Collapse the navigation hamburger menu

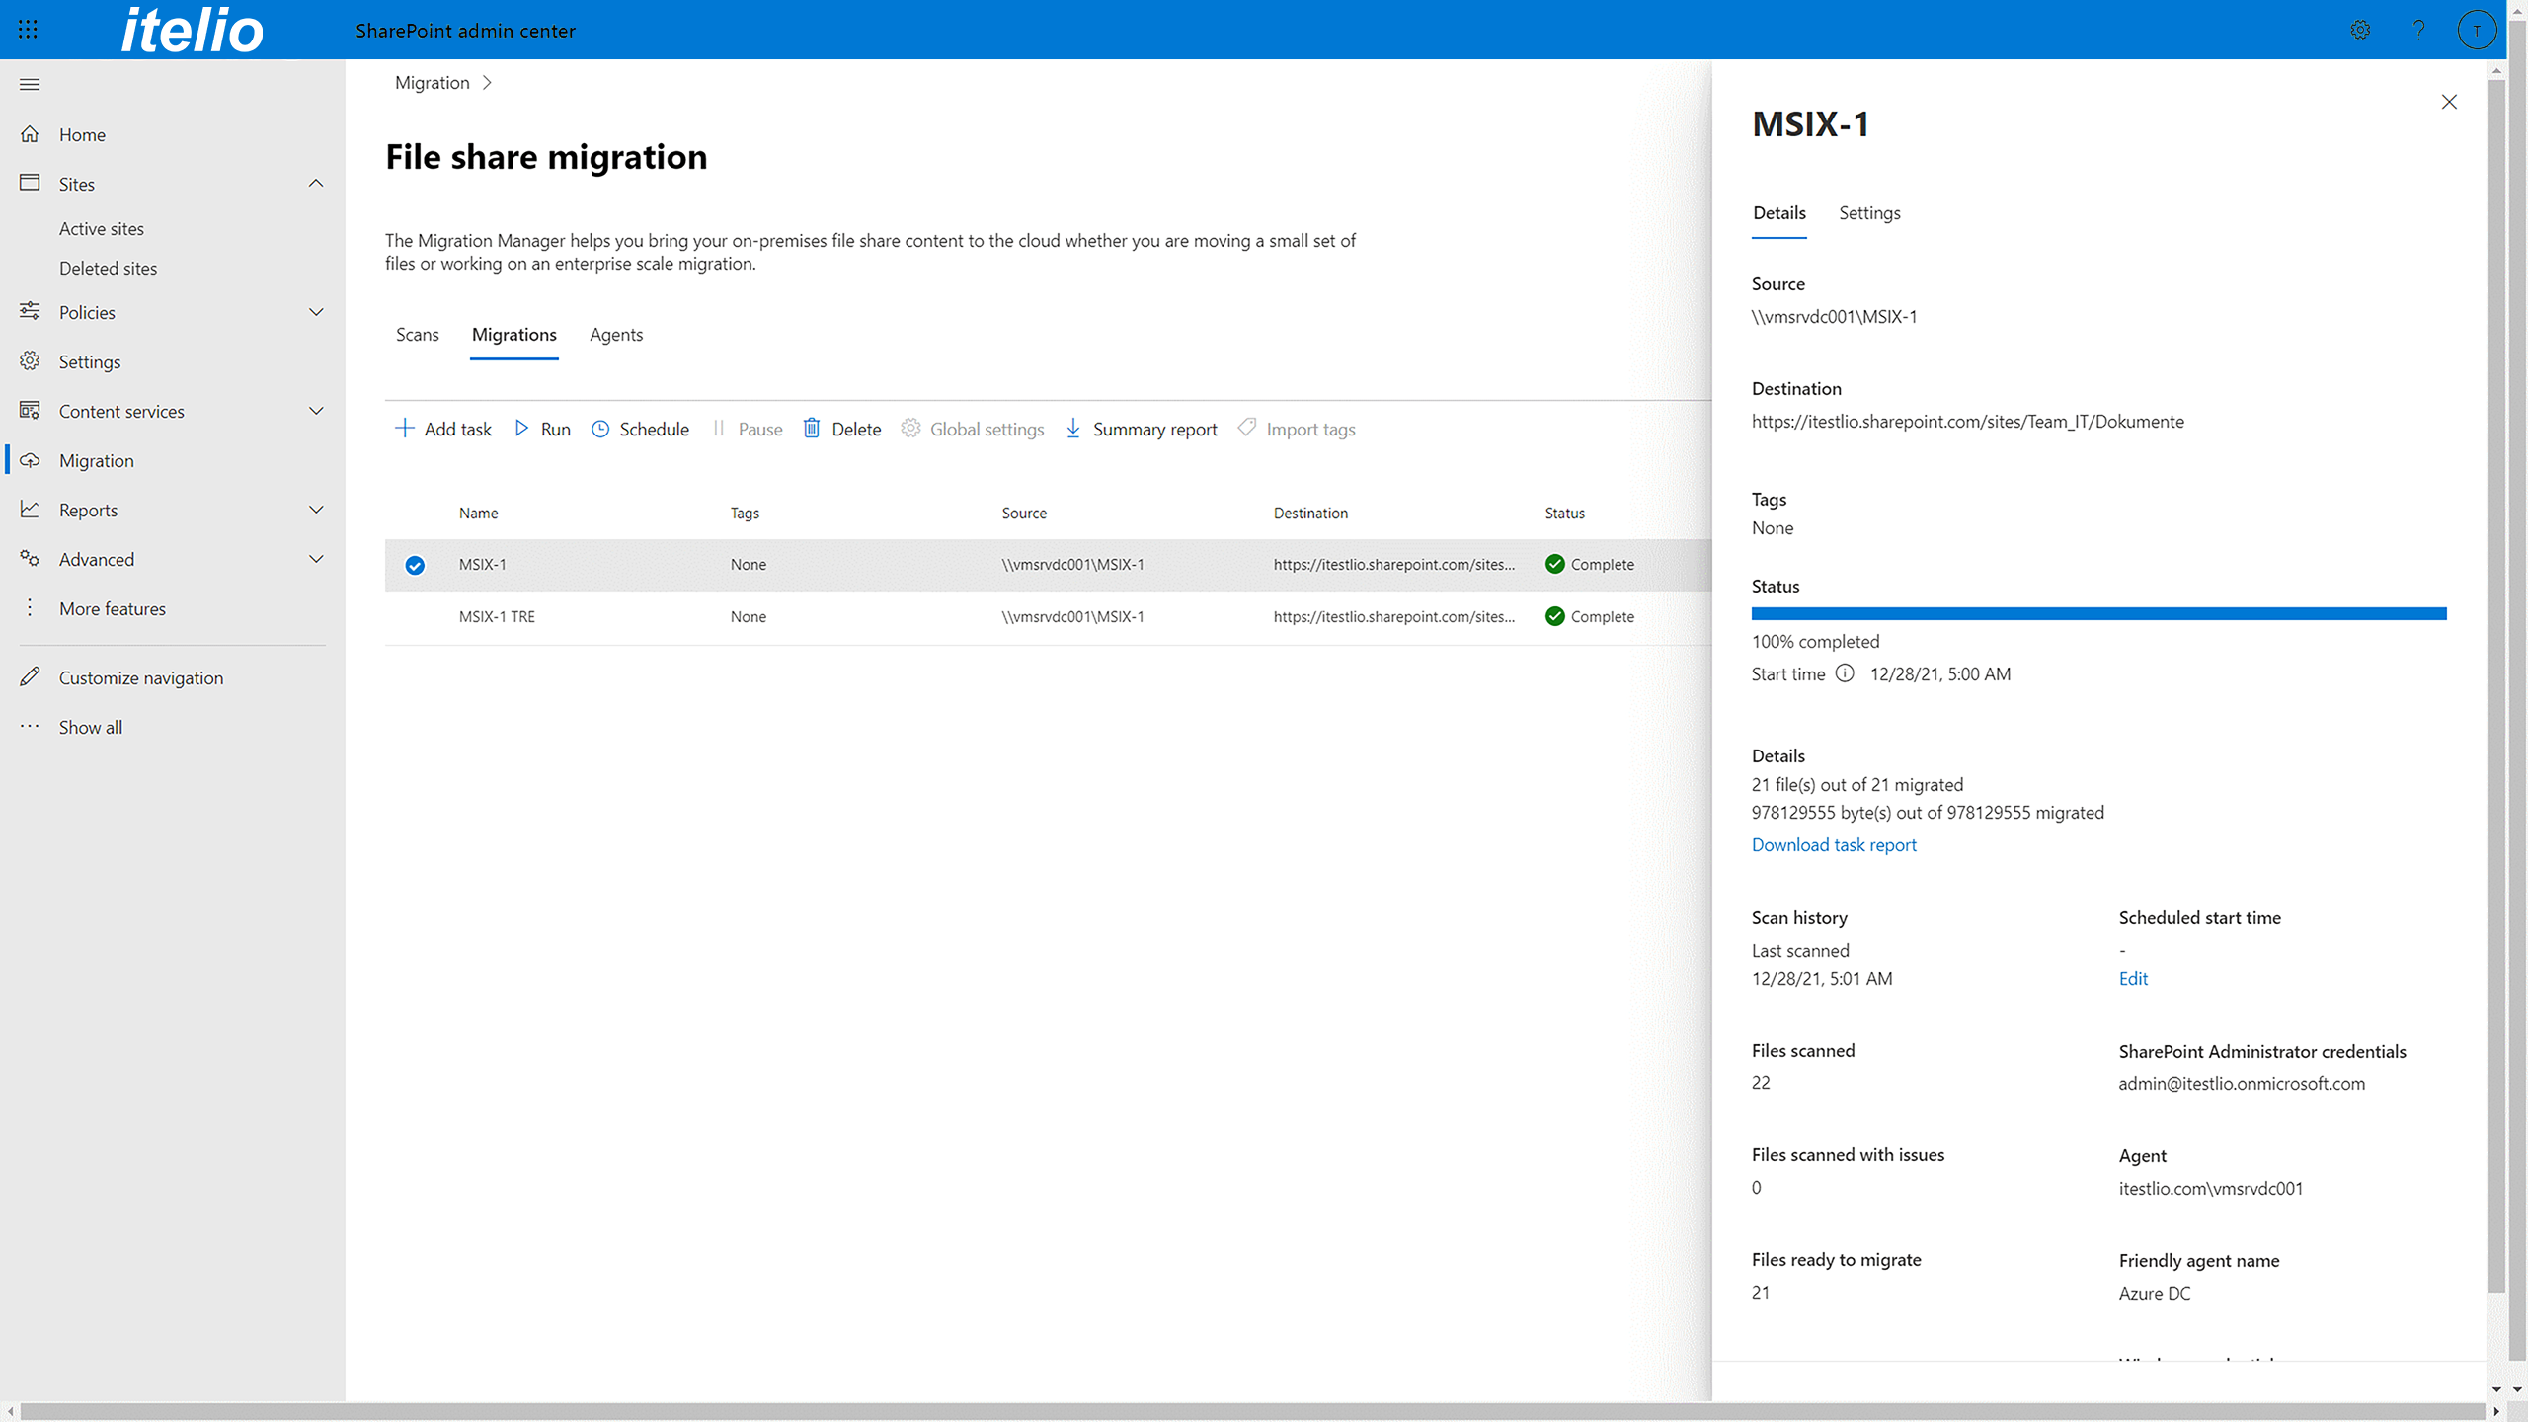point(30,84)
